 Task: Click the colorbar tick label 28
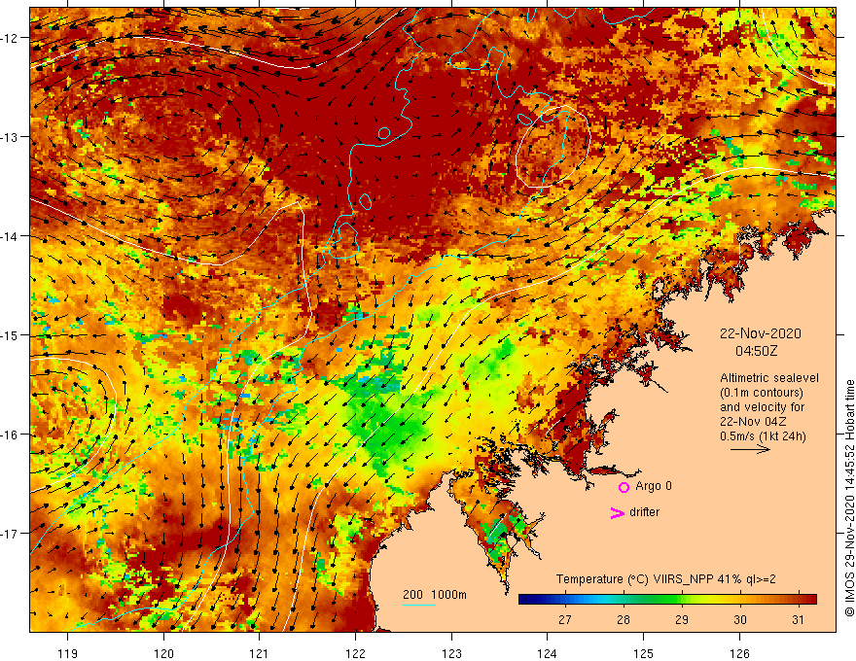(623, 619)
